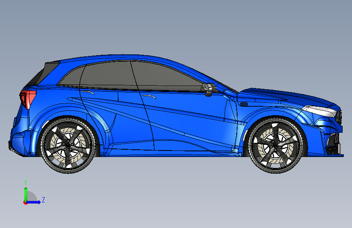352x228 pixels.
Task: Click the Y label on the triad
Action: click(x=26, y=183)
